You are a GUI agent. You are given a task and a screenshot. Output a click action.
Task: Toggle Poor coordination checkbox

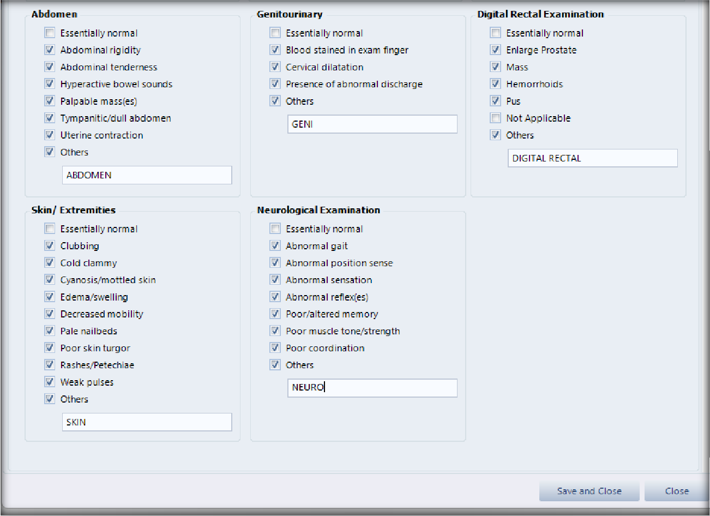pos(275,348)
